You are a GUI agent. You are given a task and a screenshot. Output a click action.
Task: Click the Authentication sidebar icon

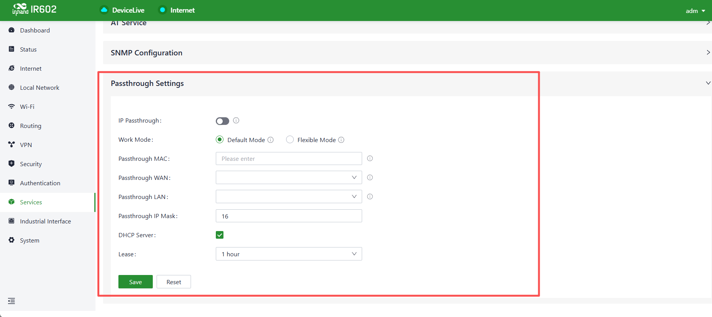pos(11,183)
